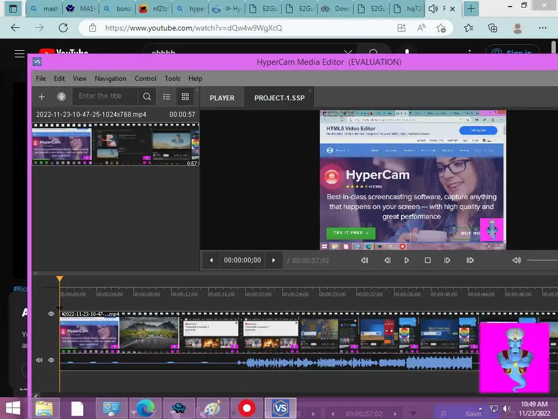Click the timeline ruler at 00:00:32;00
Screen dimensions: 558x419
(369, 294)
